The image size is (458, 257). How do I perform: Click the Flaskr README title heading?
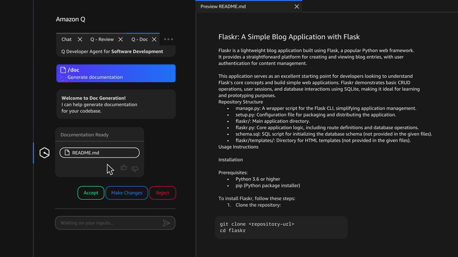[289, 37]
